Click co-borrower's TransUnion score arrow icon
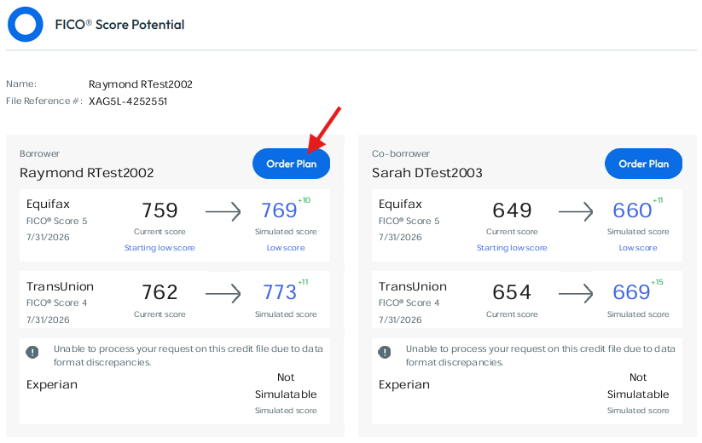The height and width of the screenshot is (443, 702). [x=576, y=294]
